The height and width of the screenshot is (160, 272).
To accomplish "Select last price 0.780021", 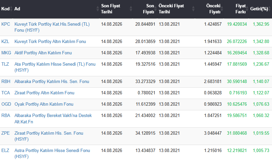I will [147, 93].
